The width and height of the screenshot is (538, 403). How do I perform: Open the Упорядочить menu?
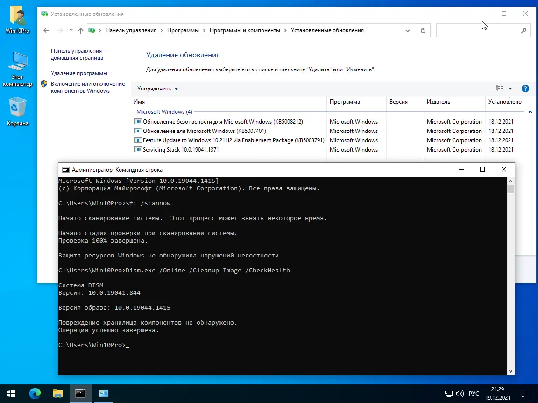point(157,89)
